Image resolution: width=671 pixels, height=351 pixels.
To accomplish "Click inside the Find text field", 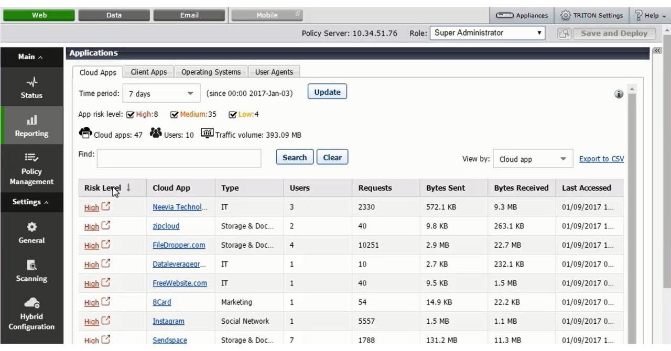I will (x=179, y=158).
